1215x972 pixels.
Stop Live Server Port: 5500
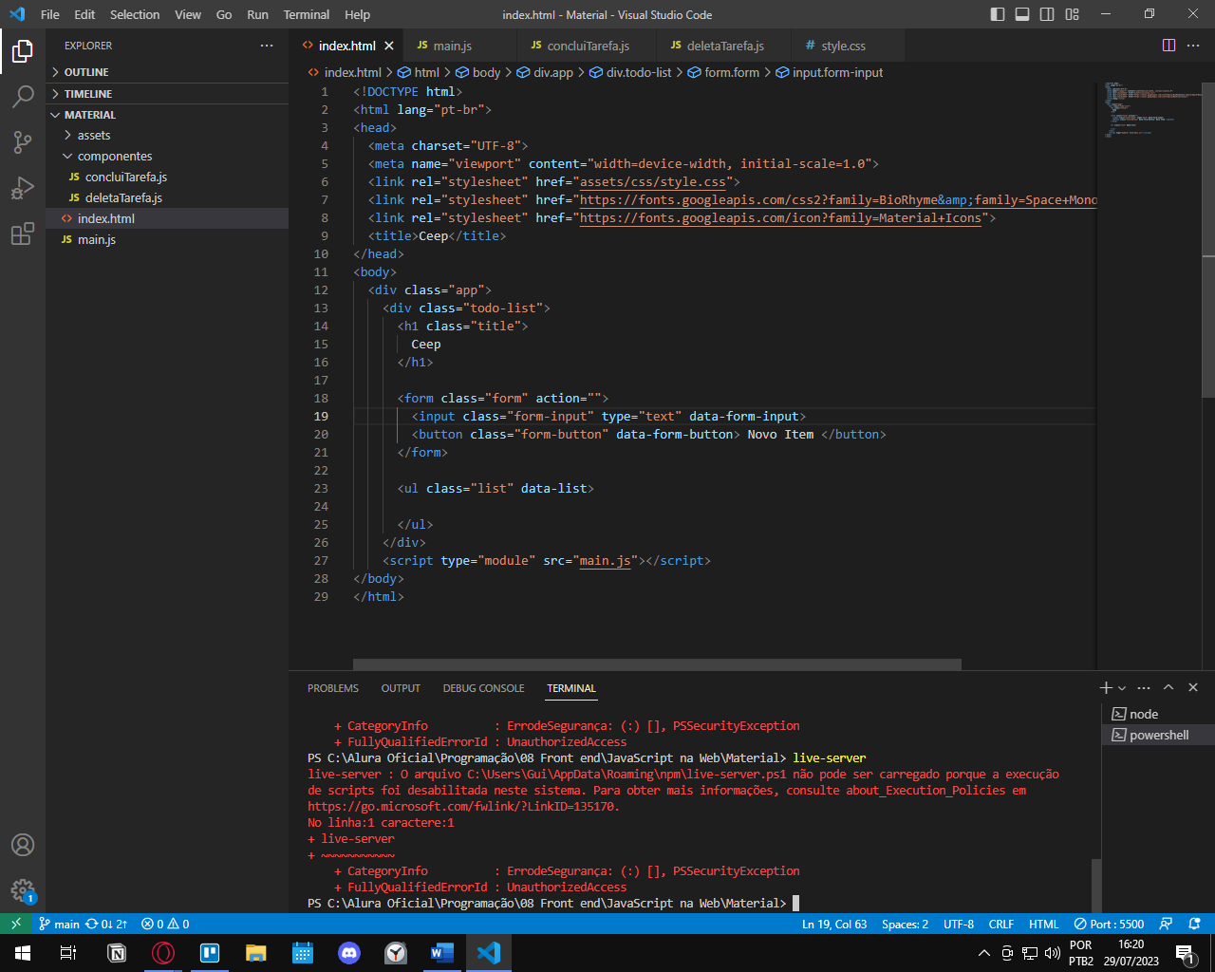[x=1109, y=924]
